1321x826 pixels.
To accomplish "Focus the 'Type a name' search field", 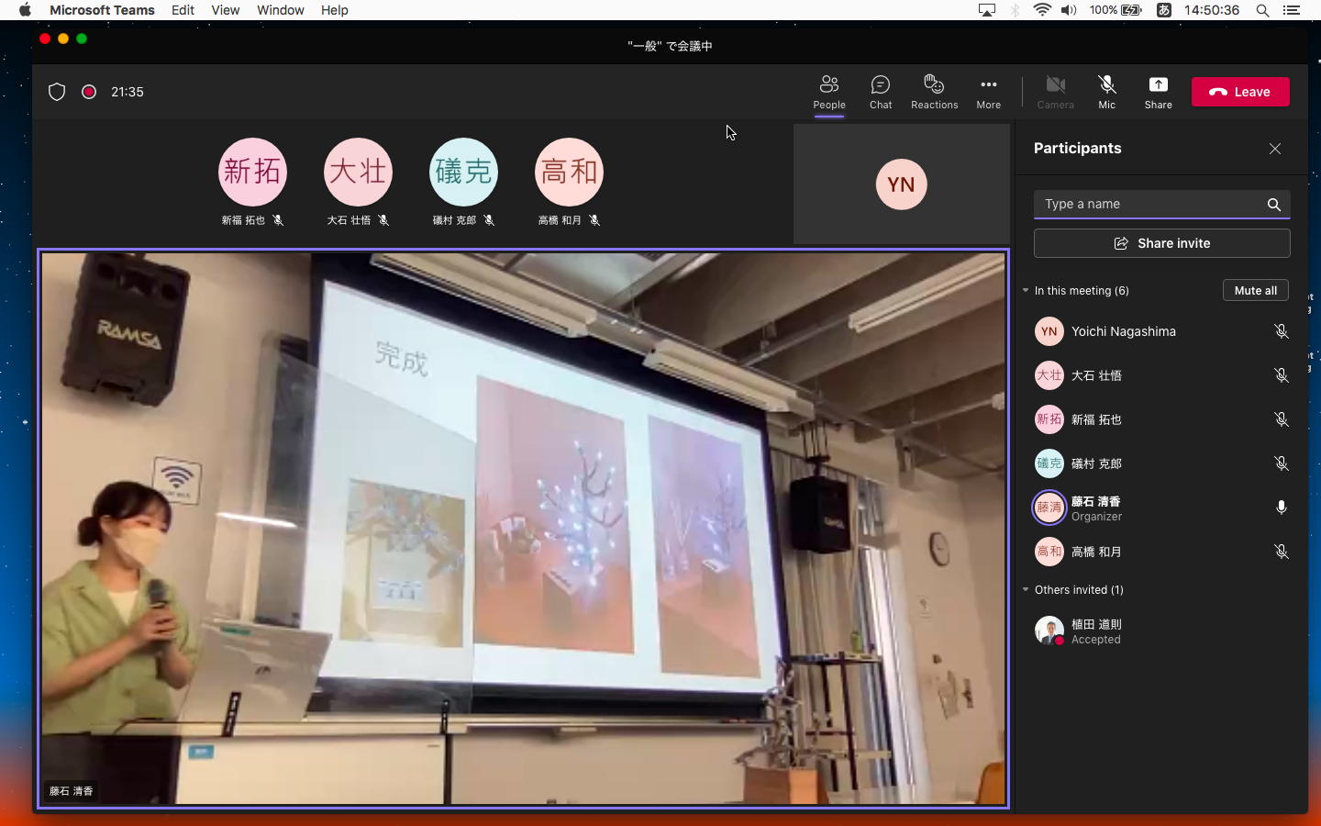I will (x=1161, y=204).
